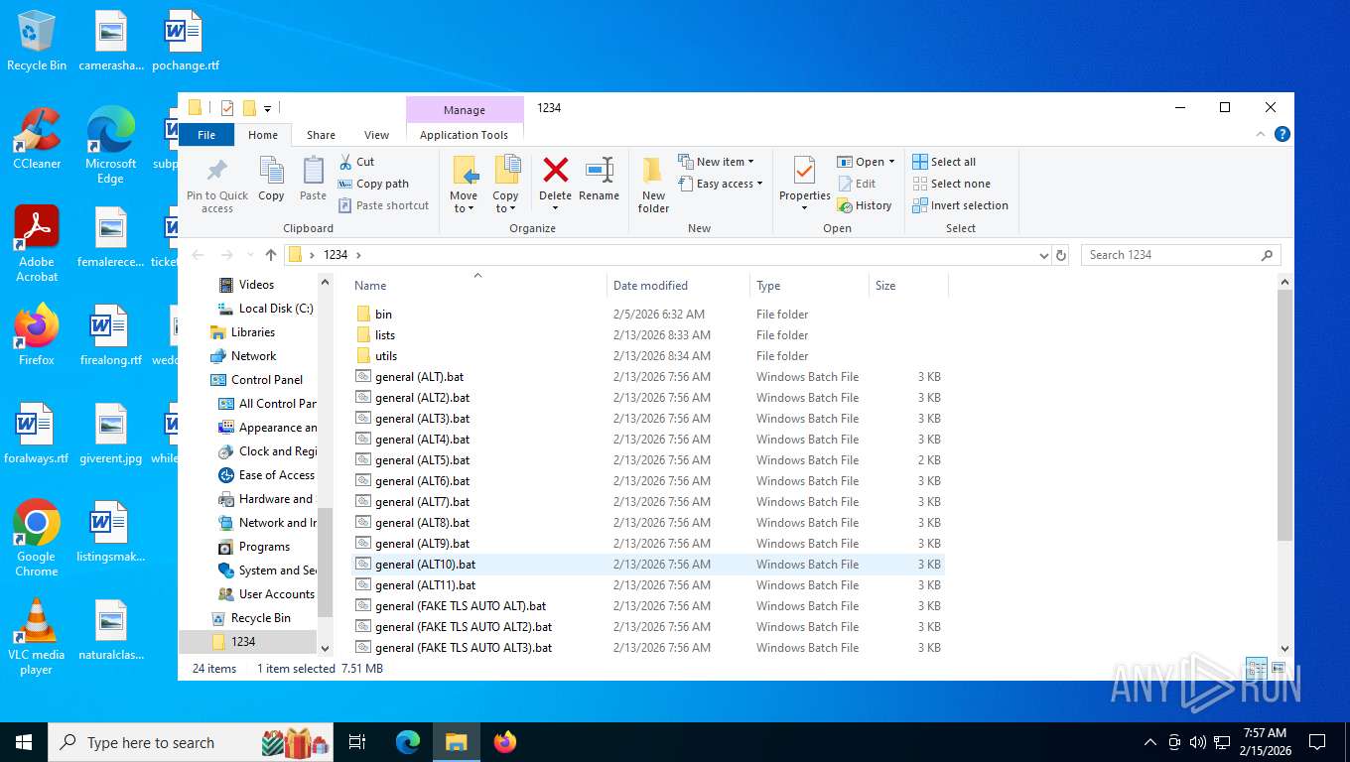Switch to the Share tab
The width and height of the screenshot is (1350, 762).
[321, 135]
